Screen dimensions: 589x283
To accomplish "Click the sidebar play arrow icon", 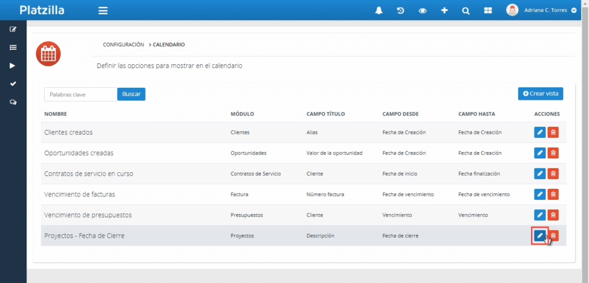I will click(13, 65).
